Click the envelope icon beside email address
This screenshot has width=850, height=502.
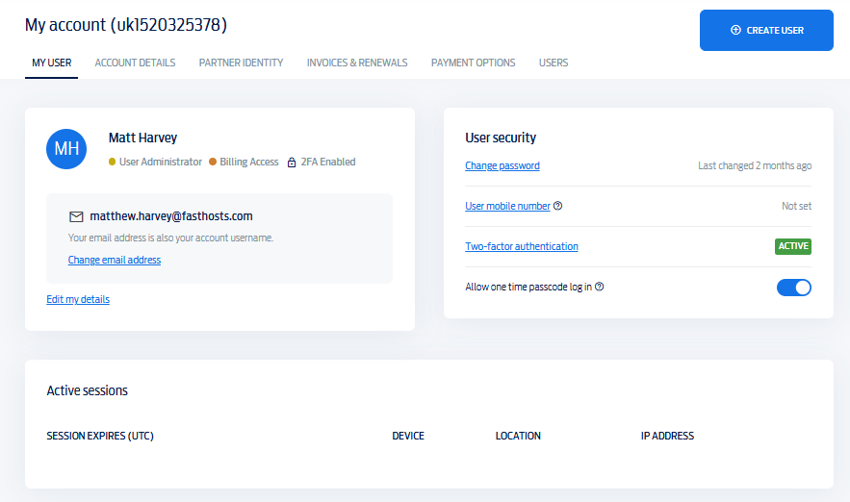(76, 216)
